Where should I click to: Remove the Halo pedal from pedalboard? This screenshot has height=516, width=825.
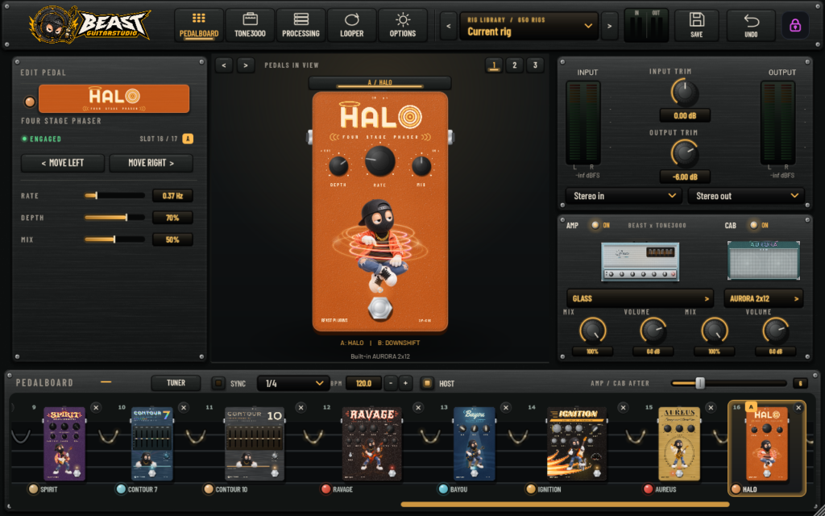point(798,407)
